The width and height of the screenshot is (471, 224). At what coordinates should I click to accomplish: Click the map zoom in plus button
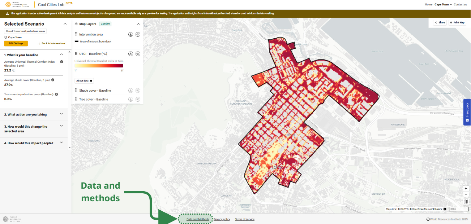[466, 189]
